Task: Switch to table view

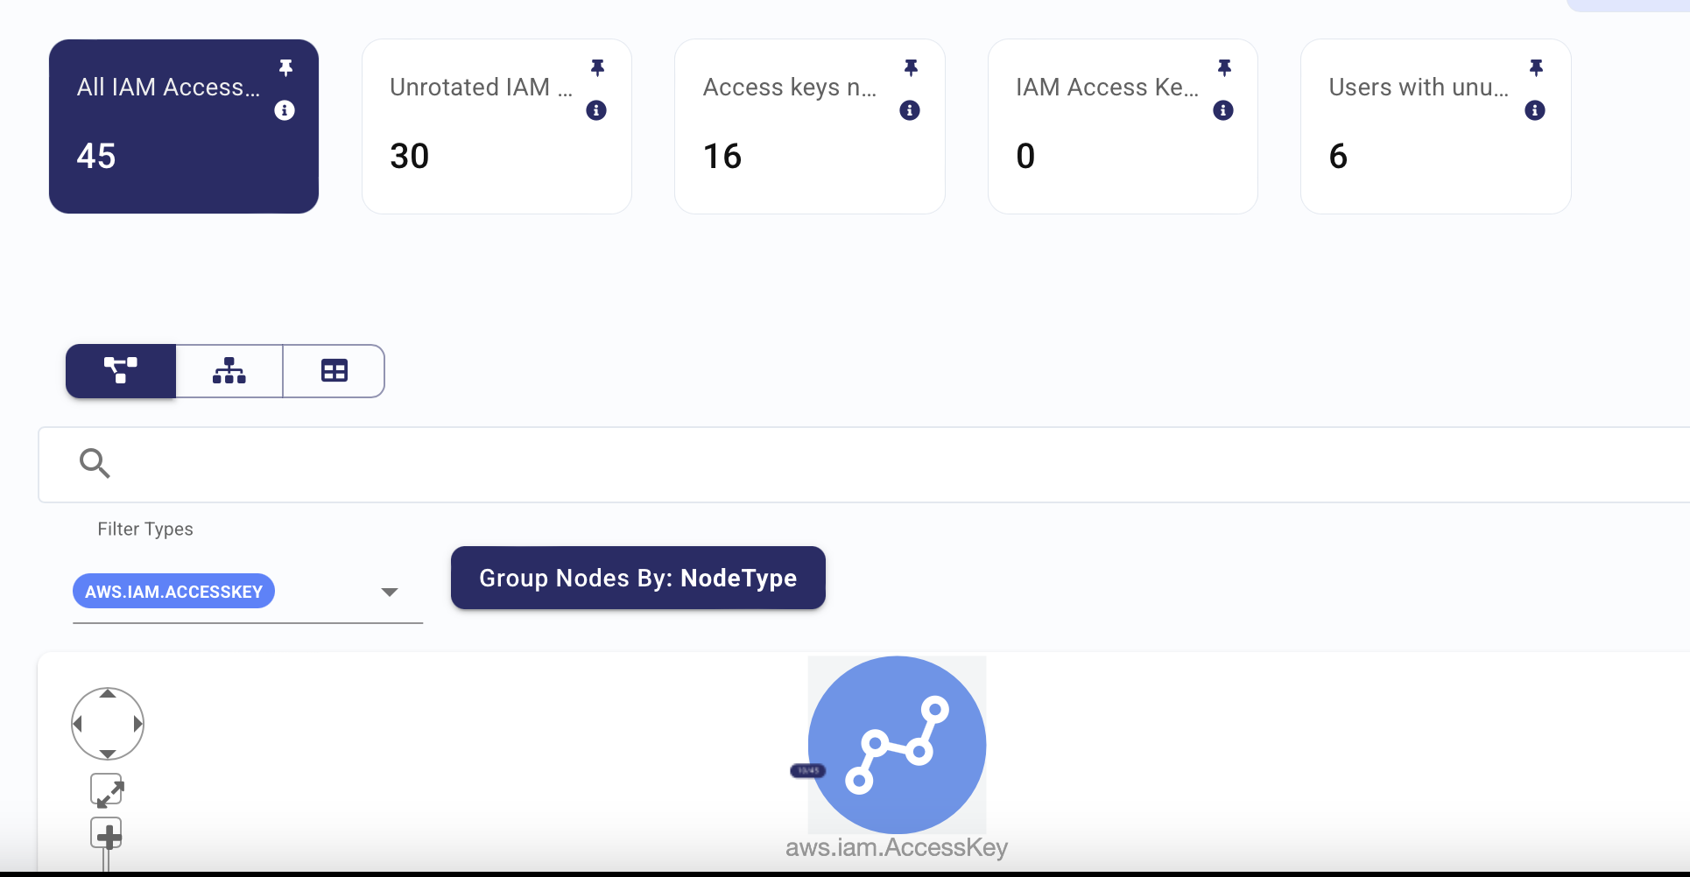Action: (x=334, y=371)
